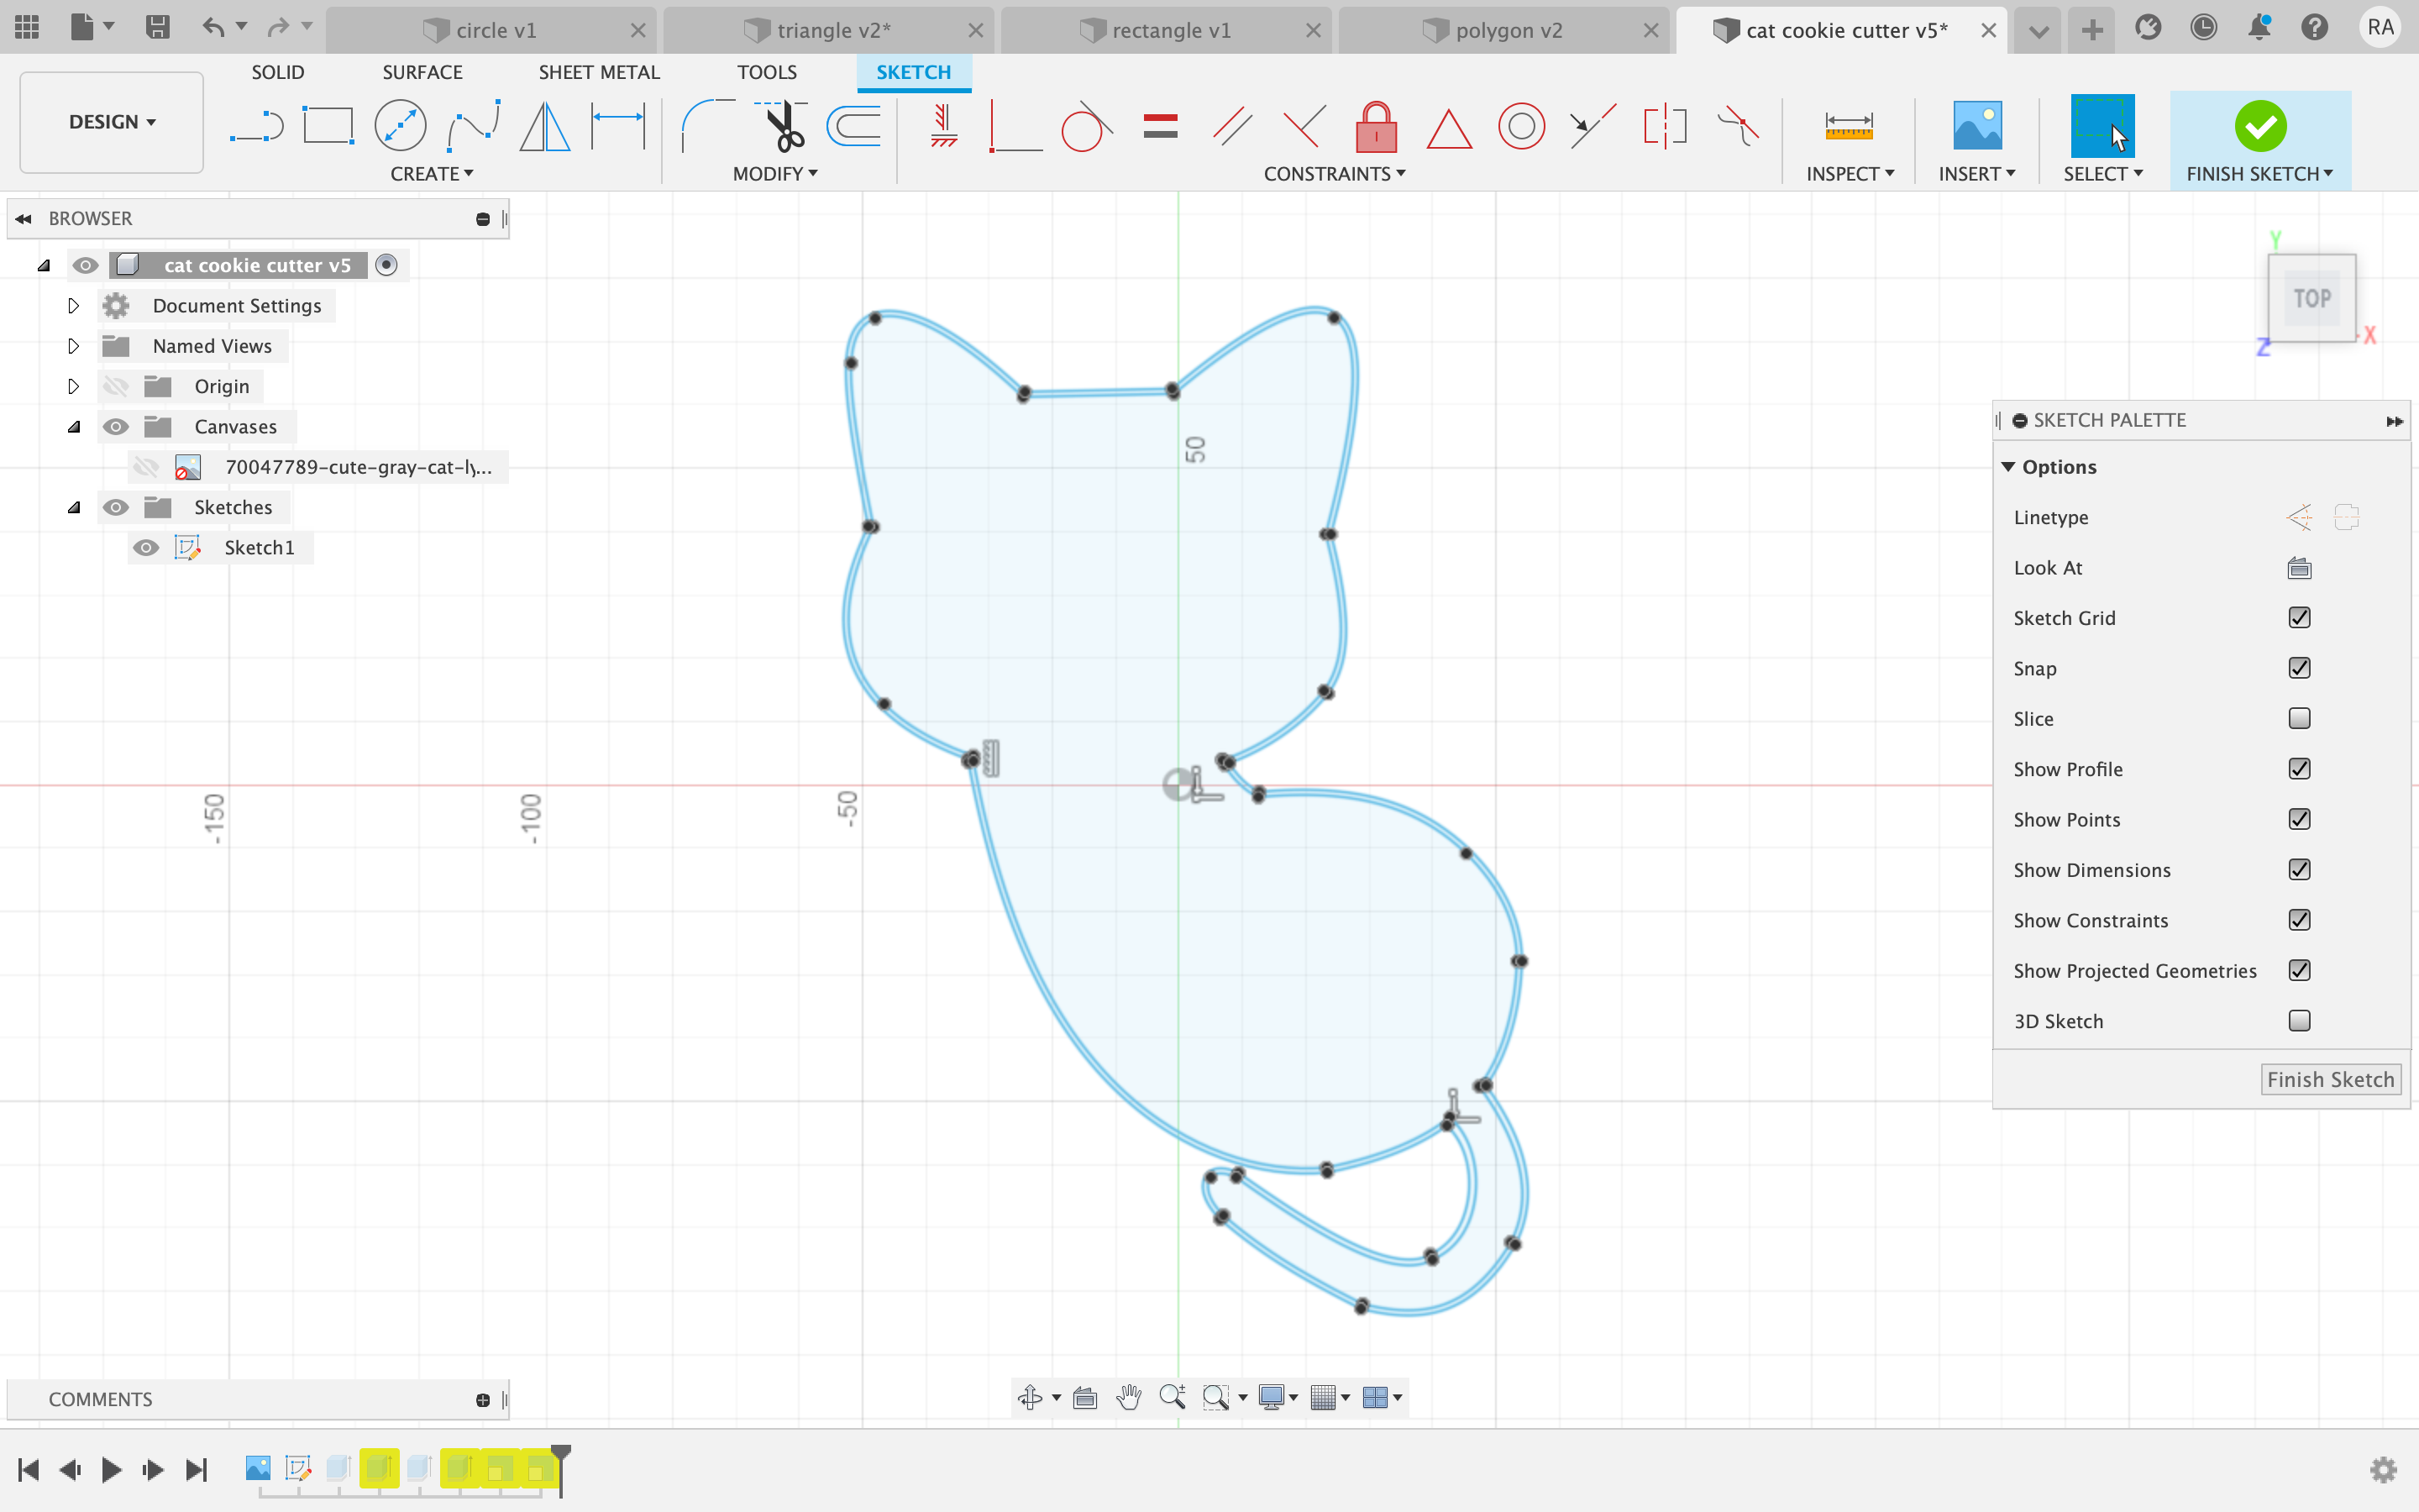Open the CONSTRAINTS dropdown menu

(1334, 174)
